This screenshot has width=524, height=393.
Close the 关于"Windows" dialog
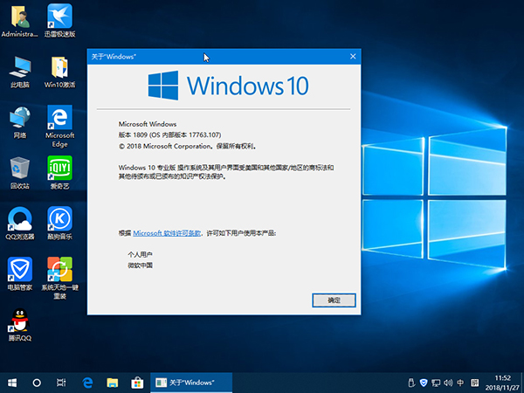(353, 57)
